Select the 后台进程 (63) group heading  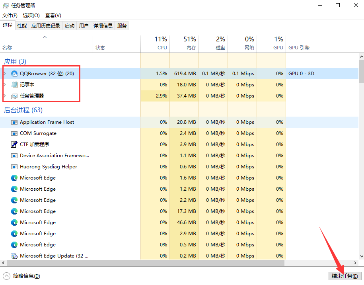point(23,110)
